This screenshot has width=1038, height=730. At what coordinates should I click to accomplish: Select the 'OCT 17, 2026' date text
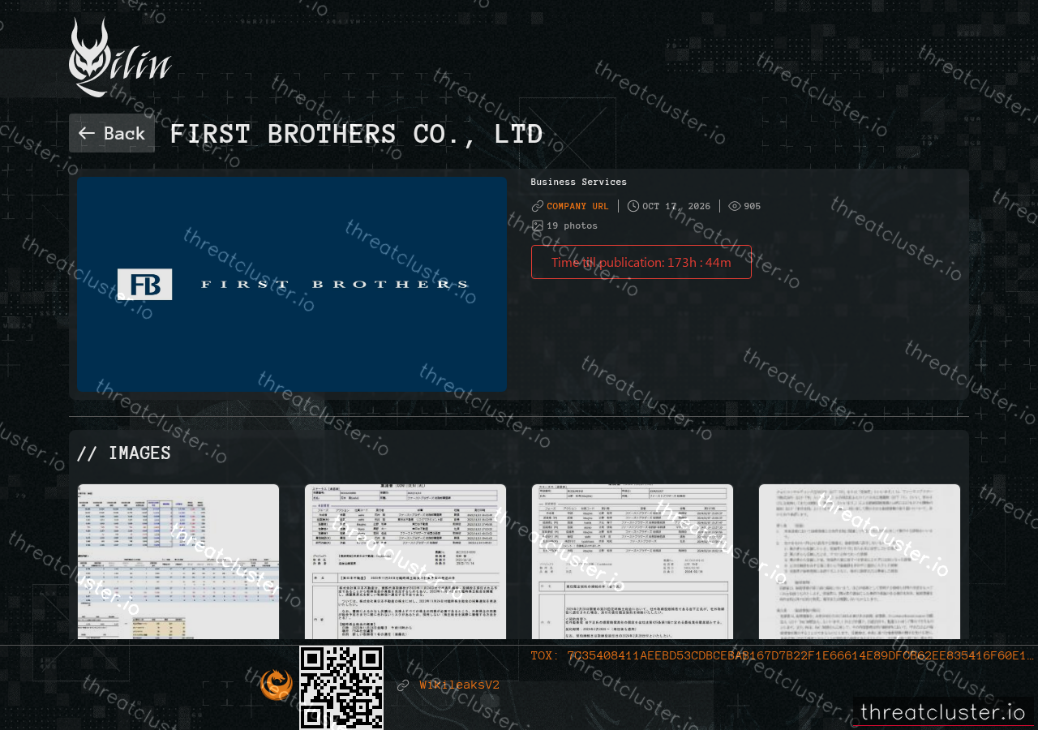(676, 206)
